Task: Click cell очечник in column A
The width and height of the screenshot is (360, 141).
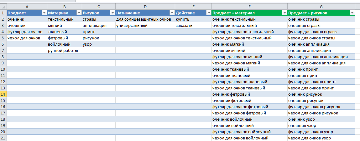Action: tap(27, 19)
